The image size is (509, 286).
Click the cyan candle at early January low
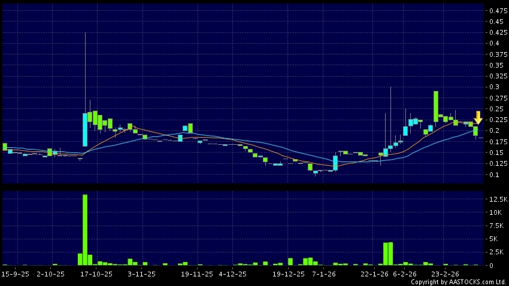tap(335, 163)
